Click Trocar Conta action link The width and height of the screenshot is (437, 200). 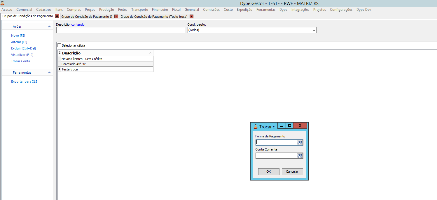tap(20, 61)
